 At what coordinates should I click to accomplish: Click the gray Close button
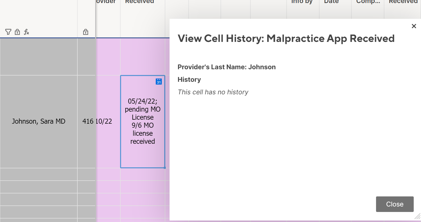(x=395, y=204)
